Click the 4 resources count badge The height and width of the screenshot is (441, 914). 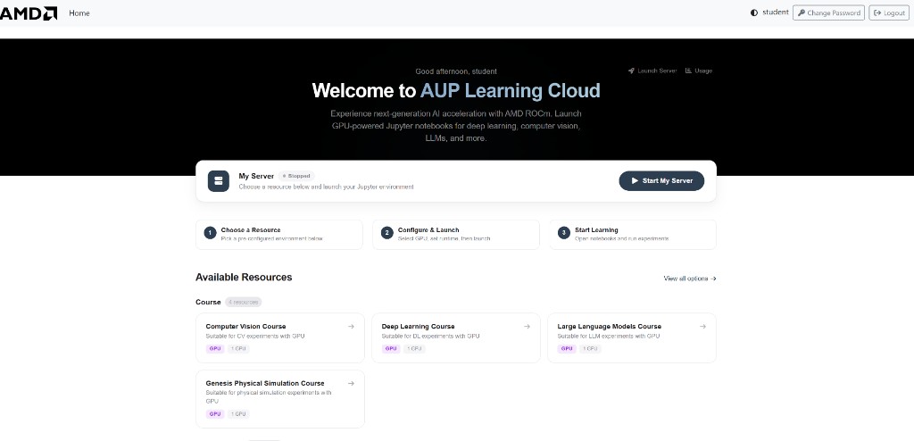coord(243,302)
